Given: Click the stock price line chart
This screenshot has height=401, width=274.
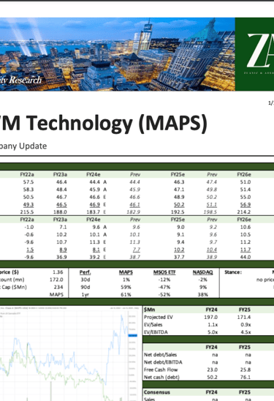Looking at the screenshot, I should (69, 353).
